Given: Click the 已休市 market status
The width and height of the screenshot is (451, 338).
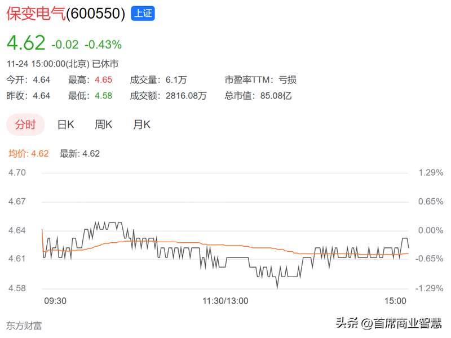Looking at the screenshot, I should [x=105, y=64].
